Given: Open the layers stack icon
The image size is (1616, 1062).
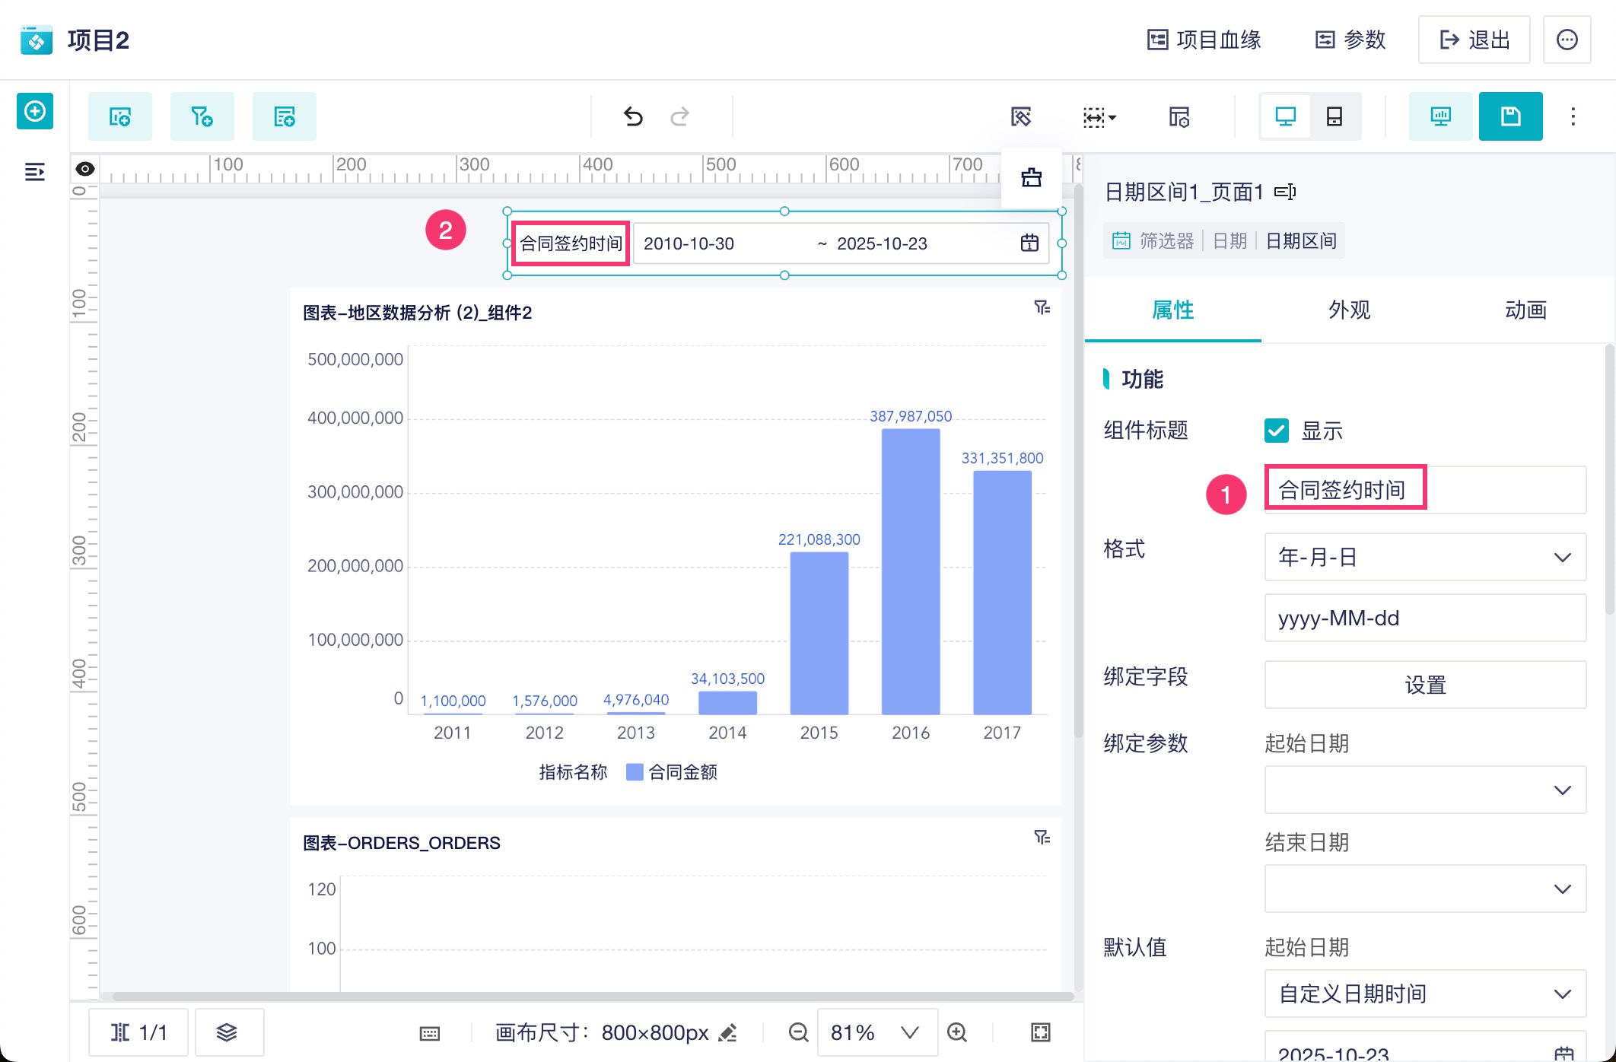Looking at the screenshot, I should click(227, 1032).
